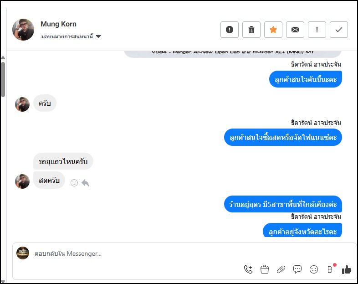Open saved replies speech bubble icon
Image resolution: width=358 pixels, height=284 pixels.
[x=297, y=269]
